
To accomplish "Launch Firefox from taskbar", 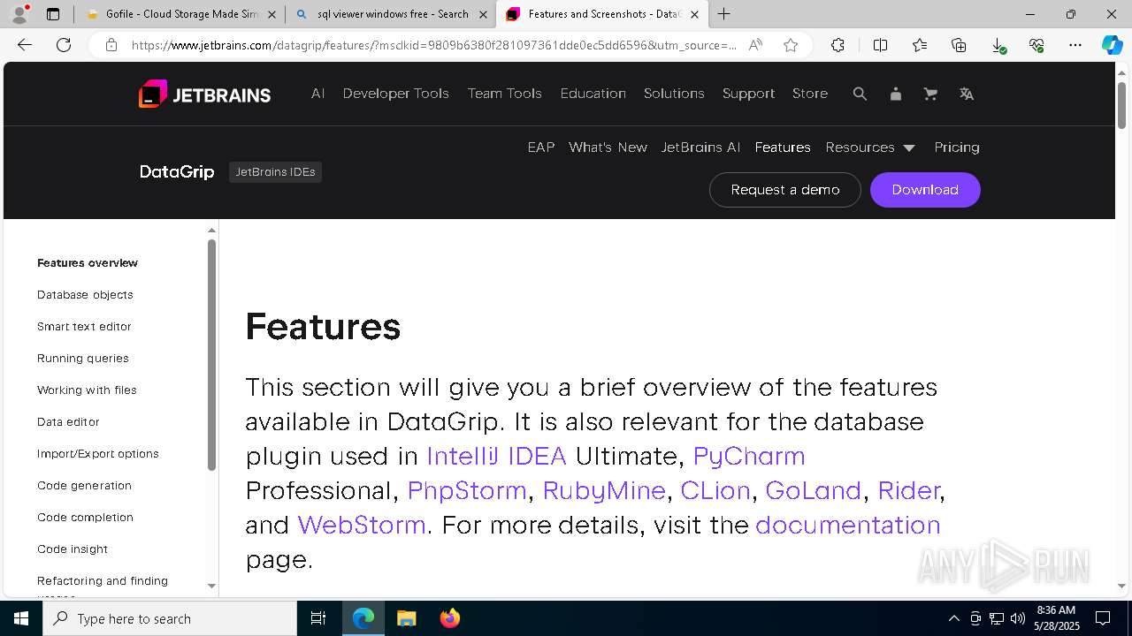I will pyautogui.click(x=449, y=618).
